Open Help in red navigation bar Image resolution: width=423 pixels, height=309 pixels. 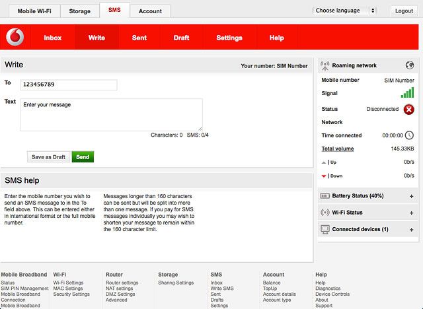[x=277, y=38]
